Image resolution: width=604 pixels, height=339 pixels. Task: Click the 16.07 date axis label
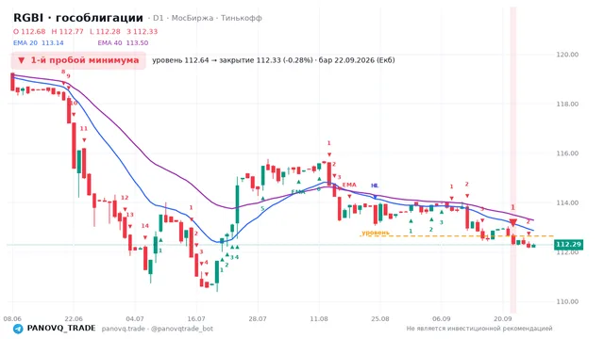196,319
